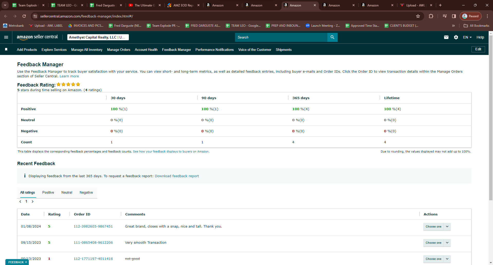Open the Explore Services menu item

pyautogui.click(x=54, y=50)
